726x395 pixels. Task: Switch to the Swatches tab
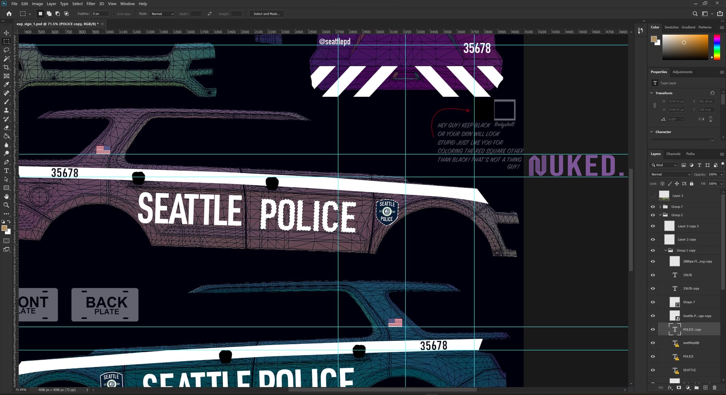(x=672, y=27)
